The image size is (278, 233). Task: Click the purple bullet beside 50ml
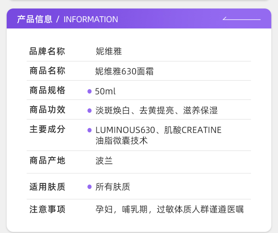[89, 91]
